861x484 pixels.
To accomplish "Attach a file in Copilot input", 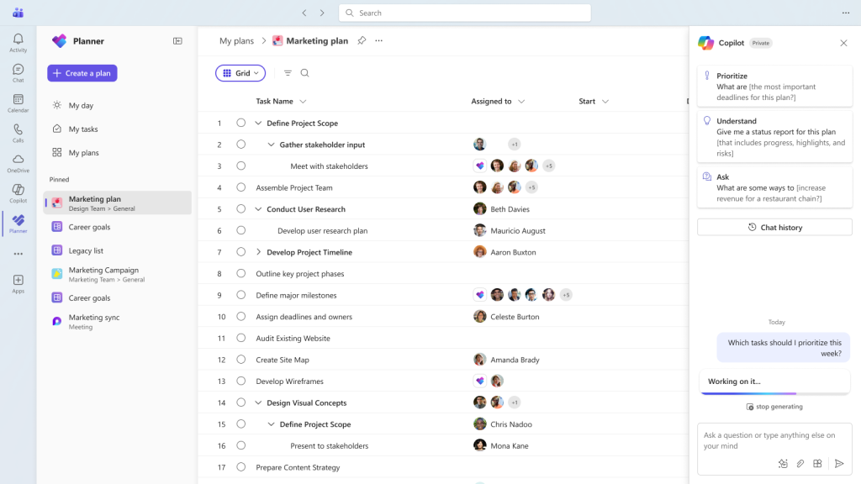I will tap(800, 464).
